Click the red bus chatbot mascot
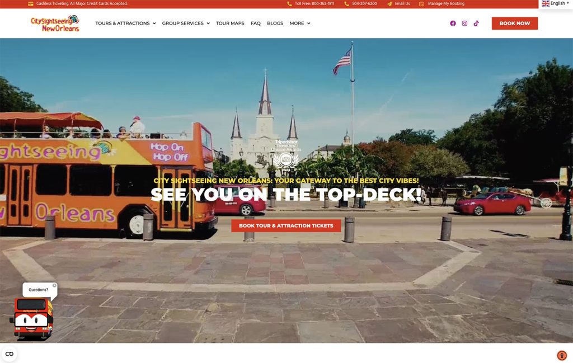This screenshot has height=363, width=573. coord(32,318)
